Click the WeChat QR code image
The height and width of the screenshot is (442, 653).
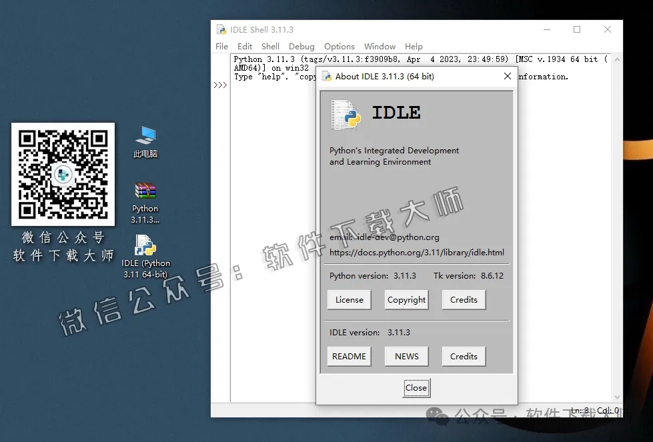click(63, 174)
